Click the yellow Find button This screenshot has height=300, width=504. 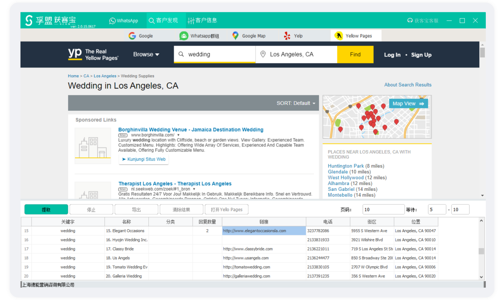pyautogui.click(x=355, y=54)
